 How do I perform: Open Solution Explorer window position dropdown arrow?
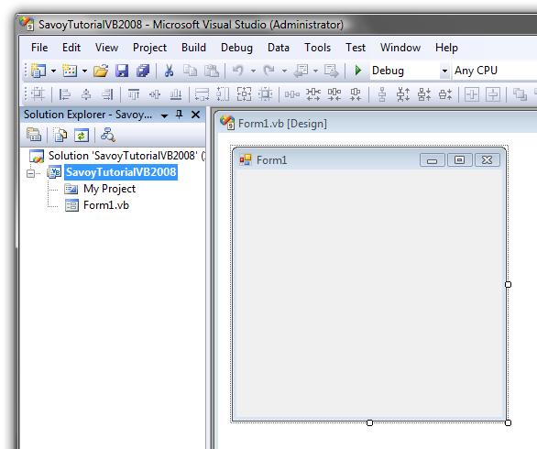click(164, 115)
